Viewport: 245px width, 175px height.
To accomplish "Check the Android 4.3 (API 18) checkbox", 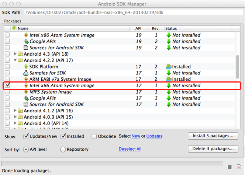I will click(x=7, y=54).
